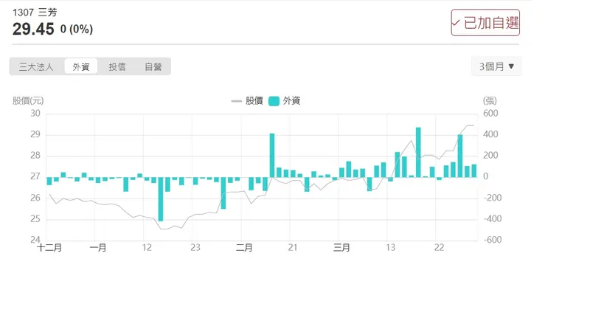Switch to the 三大法人 tab
This screenshot has width=590, height=332.
click(x=36, y=66)
